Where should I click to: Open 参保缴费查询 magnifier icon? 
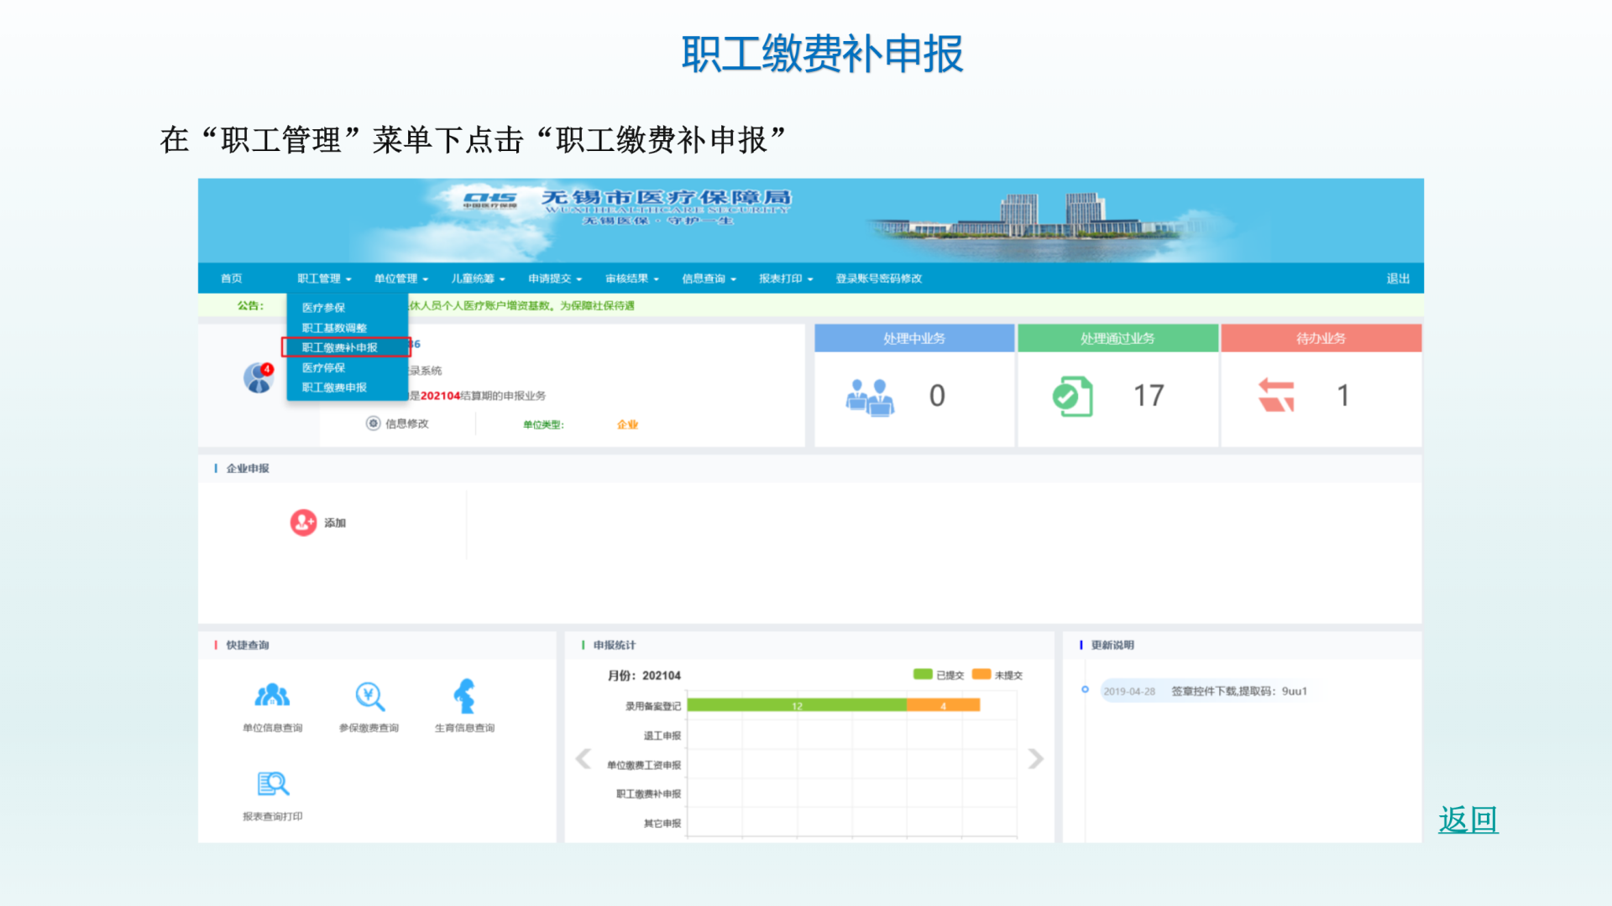pos(369,695)
